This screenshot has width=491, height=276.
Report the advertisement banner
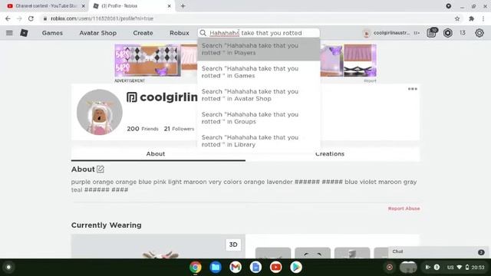370,80
